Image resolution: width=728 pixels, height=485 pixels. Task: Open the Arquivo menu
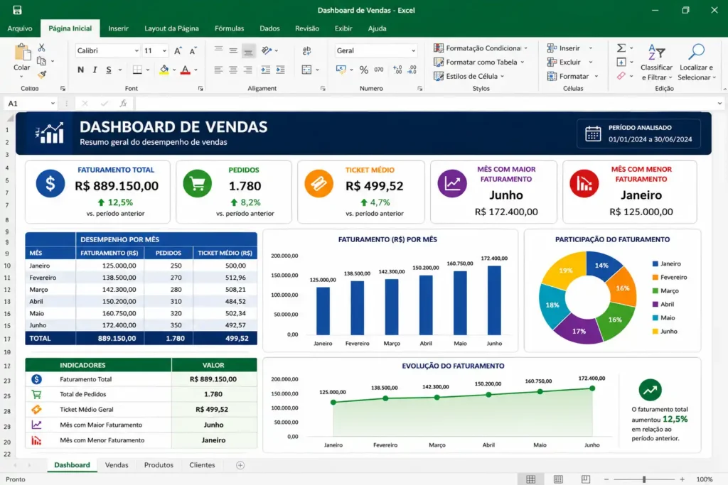tap(20, 28)
